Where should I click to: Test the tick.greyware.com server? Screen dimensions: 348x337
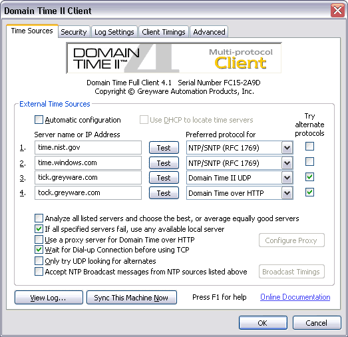164,178
